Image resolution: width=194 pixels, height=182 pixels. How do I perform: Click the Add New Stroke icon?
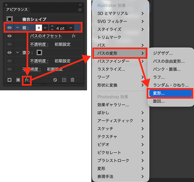(x=10, y=80)
